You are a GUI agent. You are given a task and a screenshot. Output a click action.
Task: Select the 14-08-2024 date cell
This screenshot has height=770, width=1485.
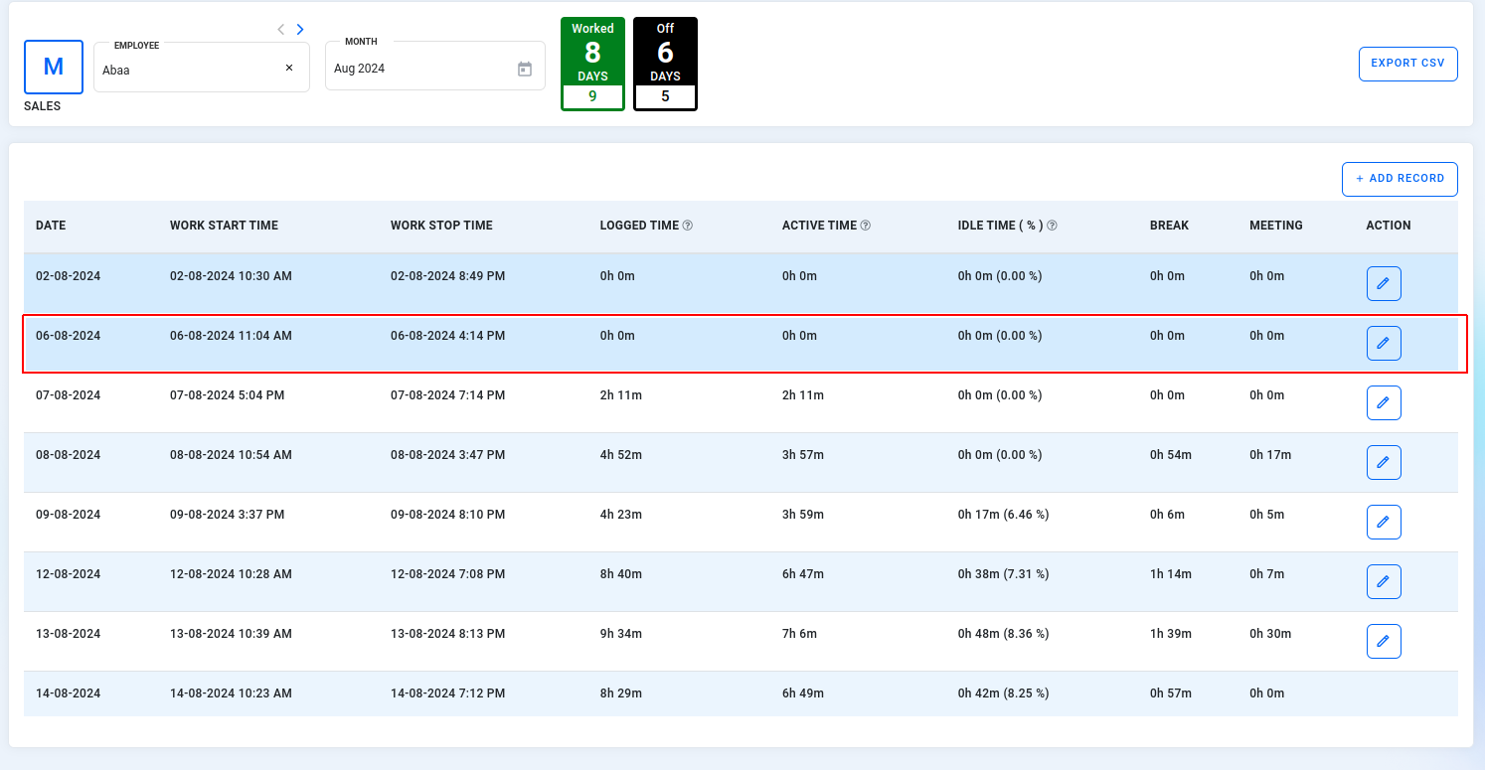pyautogui.click(x=68, y=693)
